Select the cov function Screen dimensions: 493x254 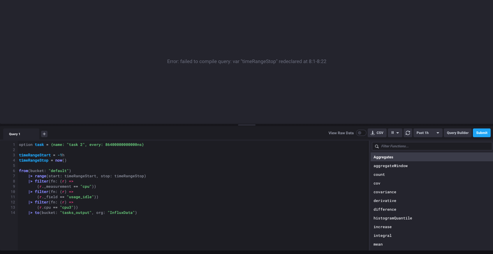[377, 183]
